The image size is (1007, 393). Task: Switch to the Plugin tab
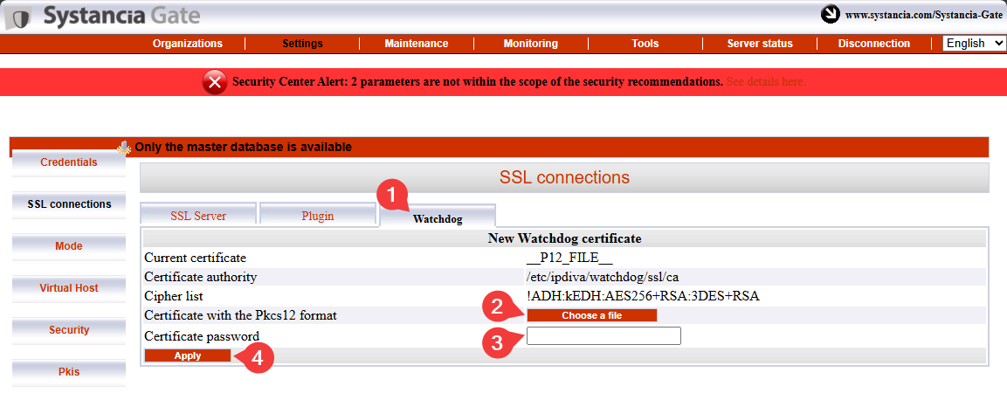(318, 216)
